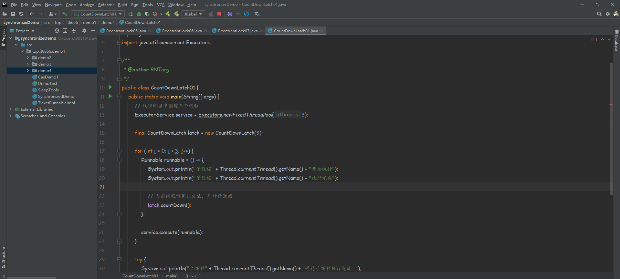
Task: Hide the Project panel with minus icon
Action: pos(93,31)
